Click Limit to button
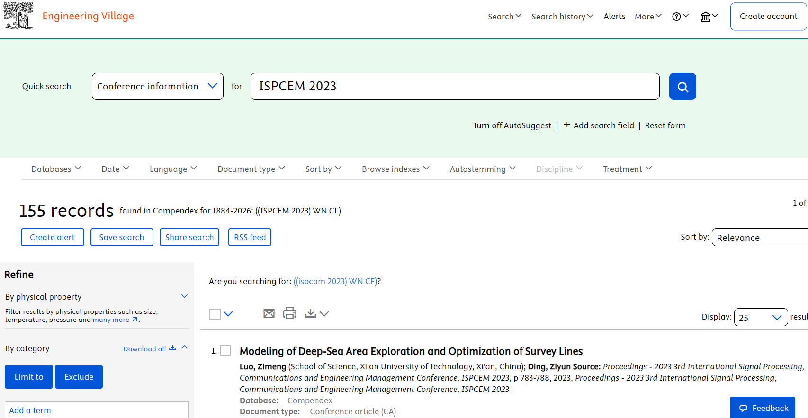808x418 pixels. click(x=29, y=377)
